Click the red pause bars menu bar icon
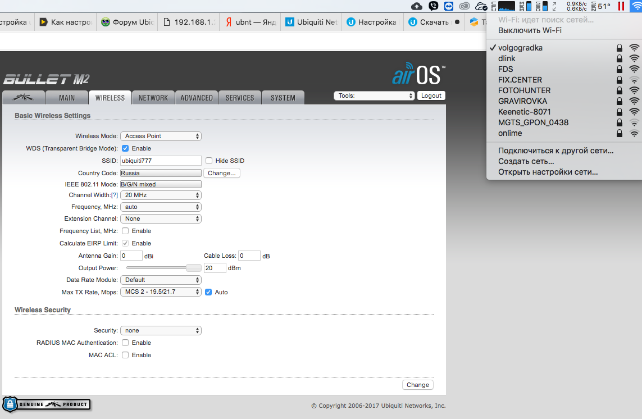642x419 pixels. click(x=621, y=6)
